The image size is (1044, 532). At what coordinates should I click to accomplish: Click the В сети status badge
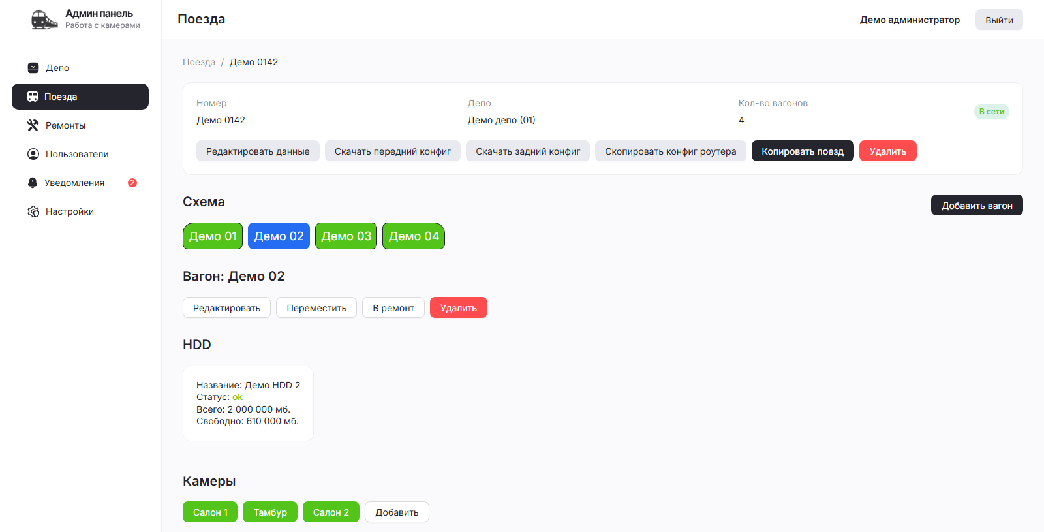992,112
